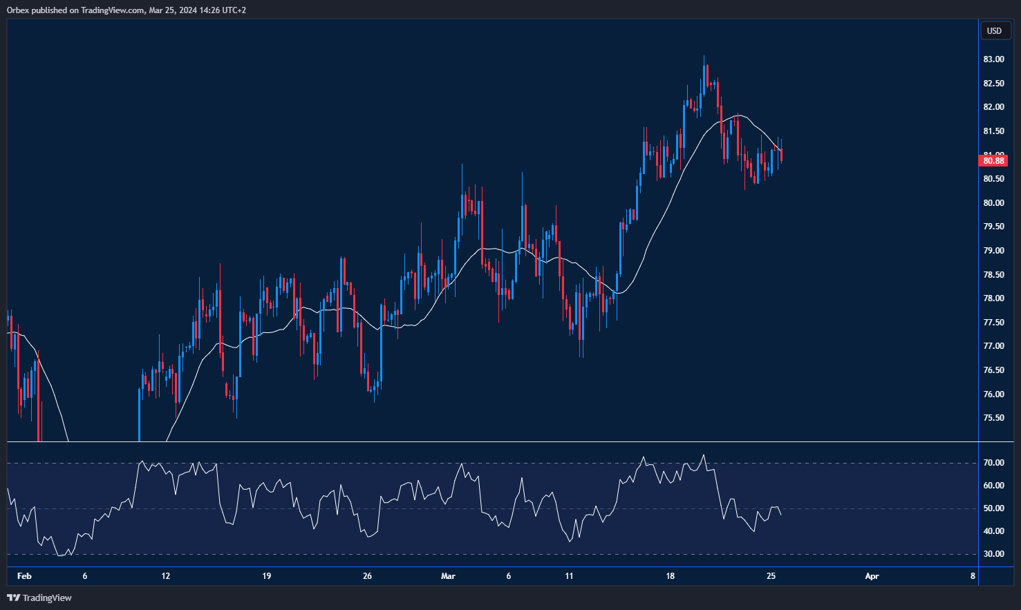Click the RSI 70.00 level label
1021x610 pixels.
993,463
